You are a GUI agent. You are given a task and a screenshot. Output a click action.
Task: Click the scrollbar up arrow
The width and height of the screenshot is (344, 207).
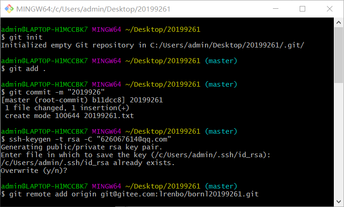(x=339, y=23)
